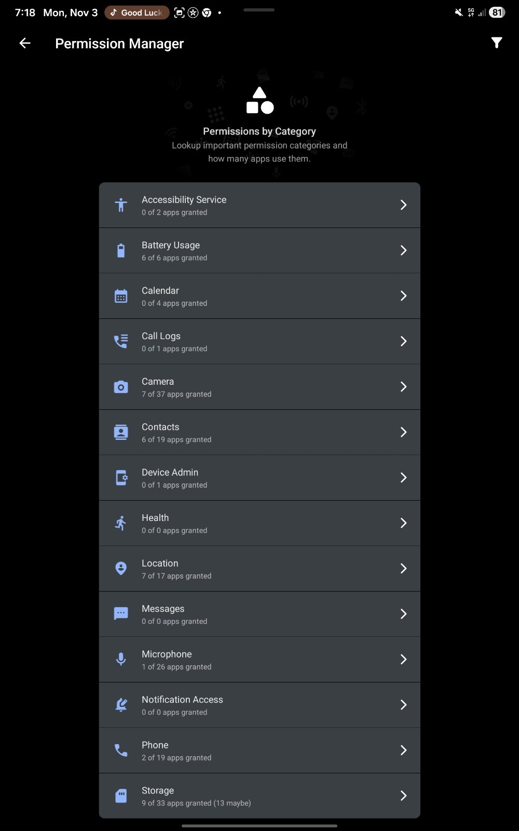This screenshot has height=831, width=519.
Task: Tap the Permissions by Category shapes logo
Action: (259, 100)
